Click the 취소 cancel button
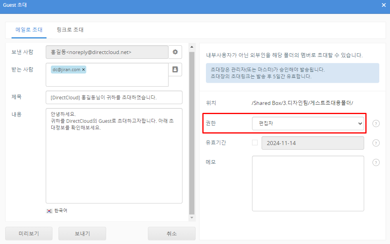Viewport: 390px width, 244px height. (x=171, y=234)
